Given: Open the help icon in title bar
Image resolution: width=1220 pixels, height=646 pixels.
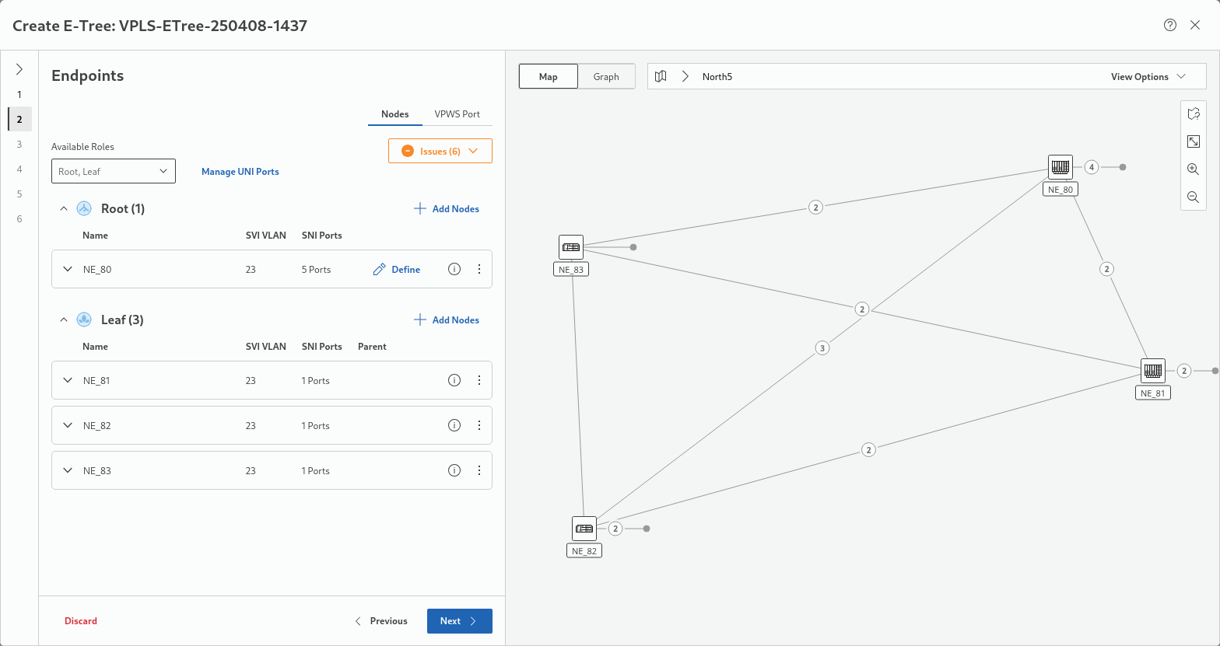Looking at the screenshot, I should point(1169,25).
